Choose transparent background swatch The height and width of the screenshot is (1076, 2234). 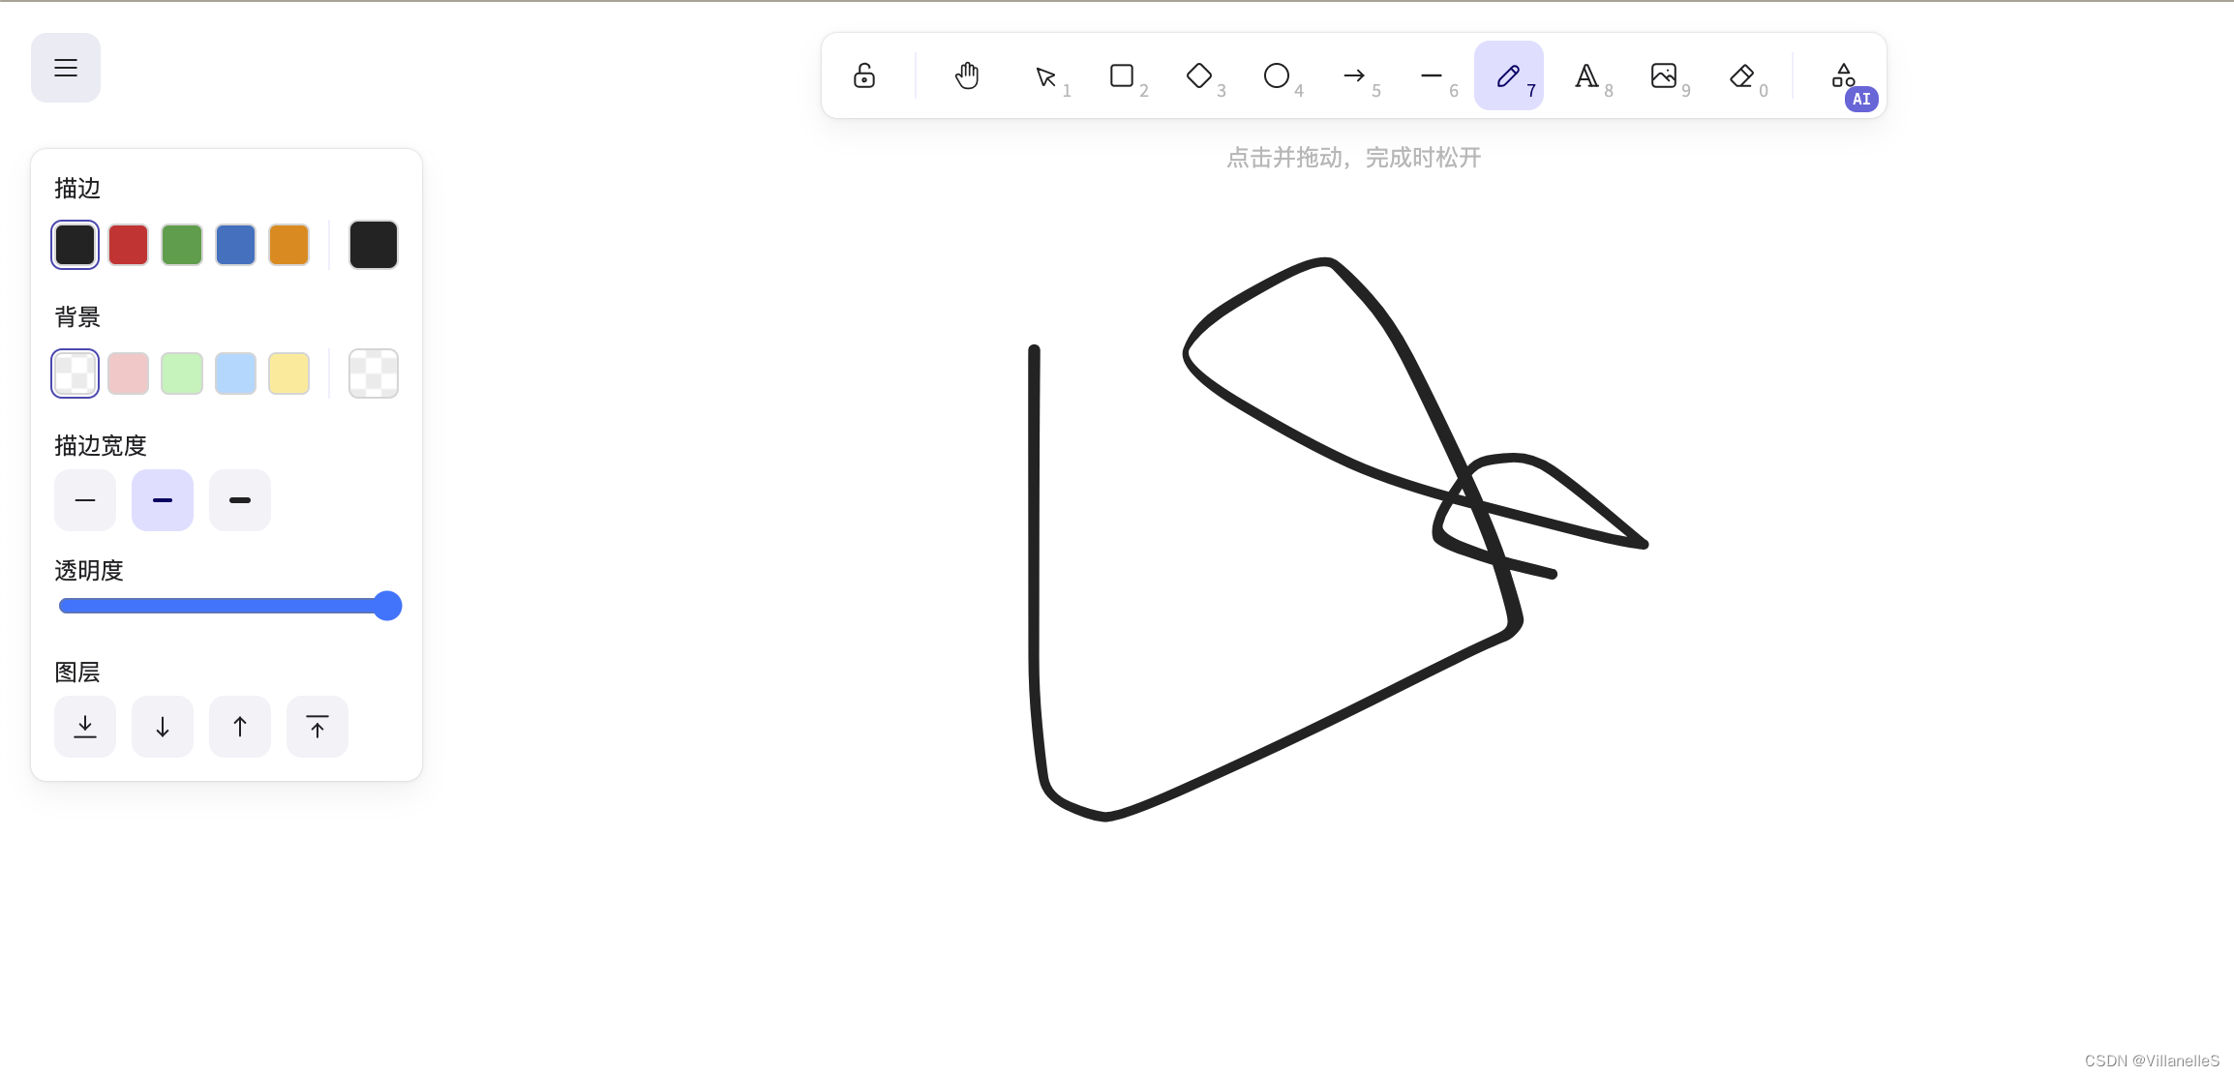pyautogui.click(x=75, y=374)
